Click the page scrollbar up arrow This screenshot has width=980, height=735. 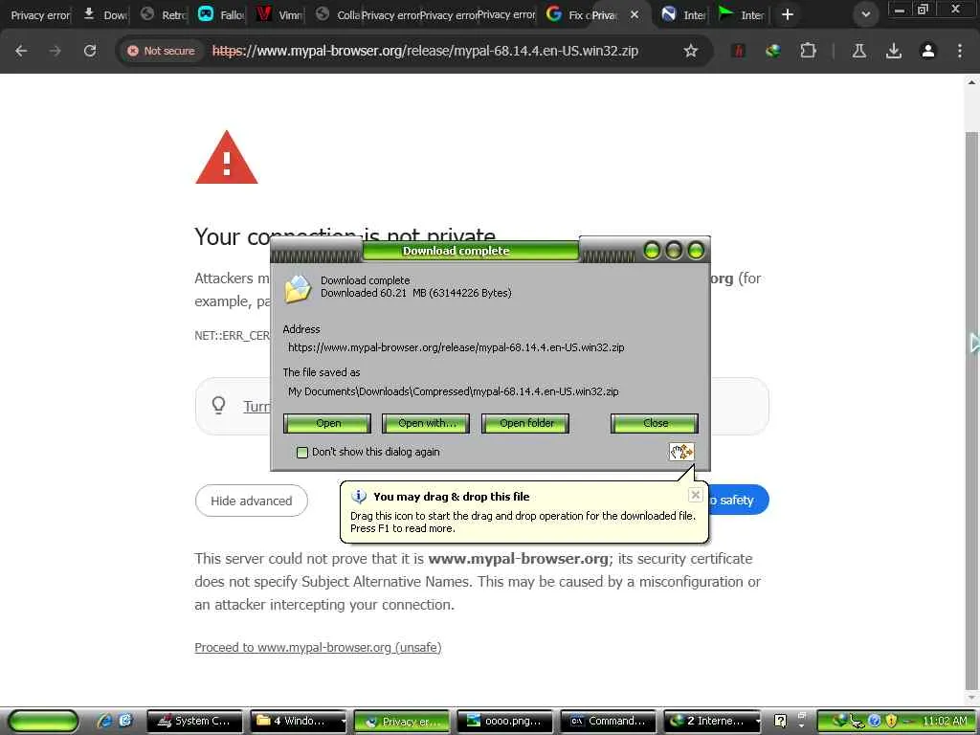972,82
